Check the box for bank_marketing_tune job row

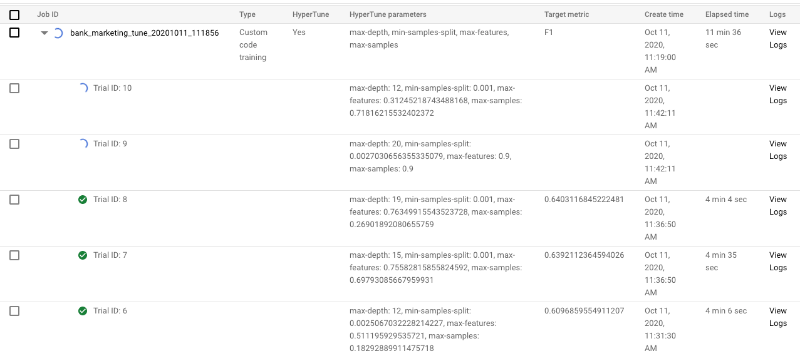click(x=14, y=33)
